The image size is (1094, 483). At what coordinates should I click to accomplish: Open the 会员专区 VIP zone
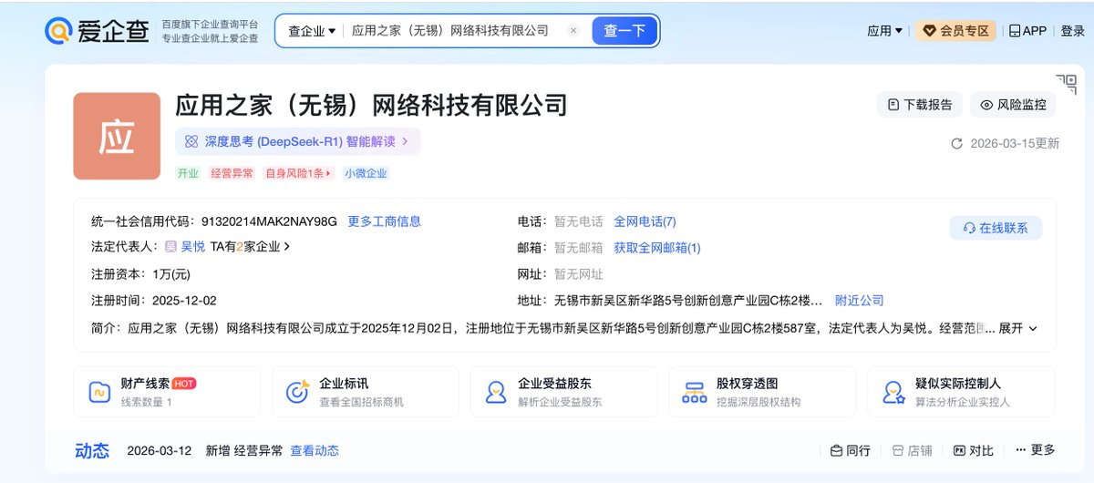[956, 30]
